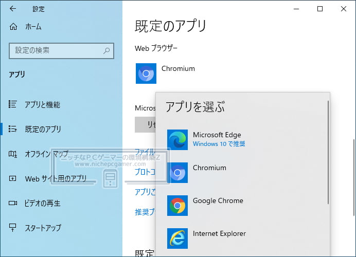
Task: Select the アプリと機能 list icon
Action: pyautogui.click(x=12, y=104)
